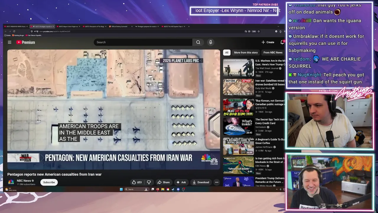
Task: Open 'Iran war: Satellites reveal' video thumbnail
Action: point(238,87)
